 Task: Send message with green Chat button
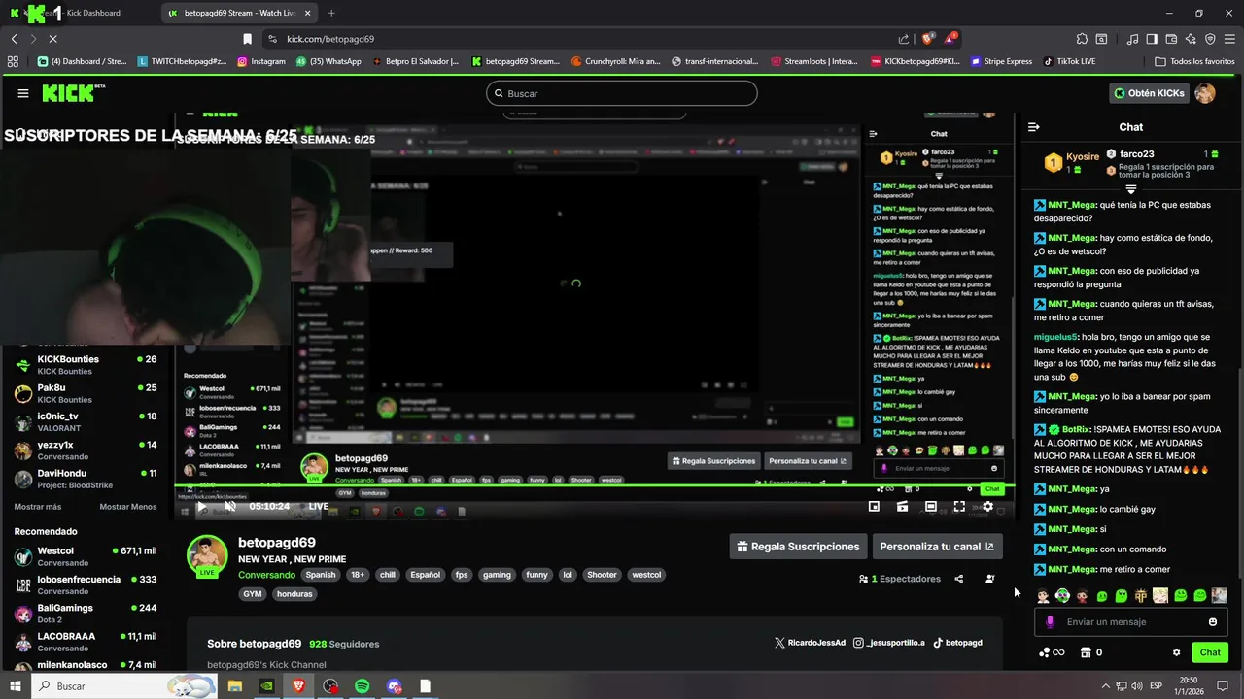coord(1210,652)
